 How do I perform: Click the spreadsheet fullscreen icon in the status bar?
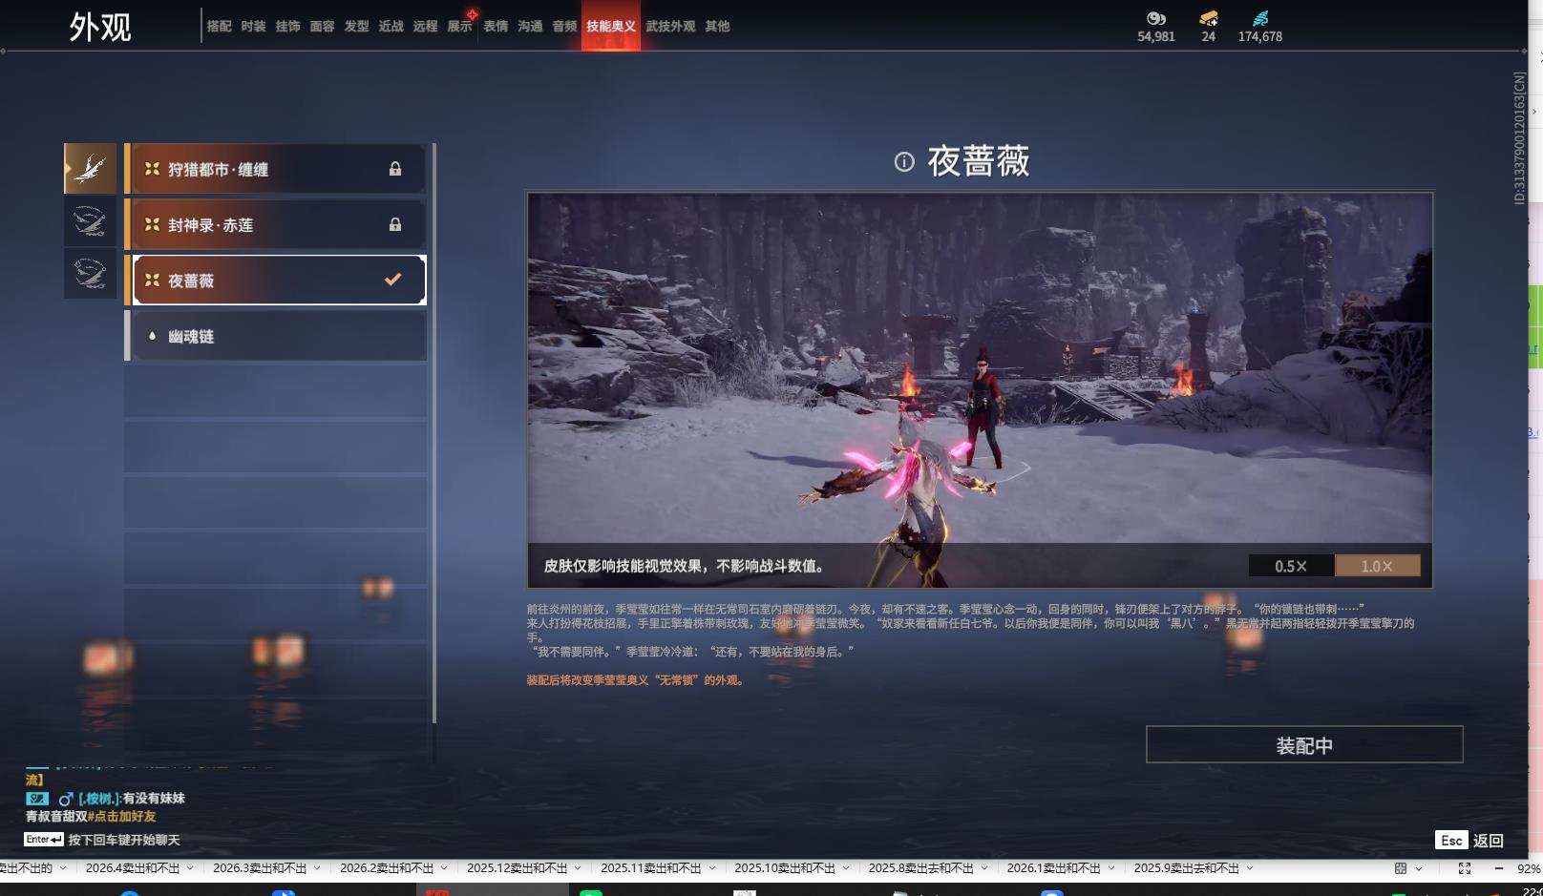coord(1465,868)
